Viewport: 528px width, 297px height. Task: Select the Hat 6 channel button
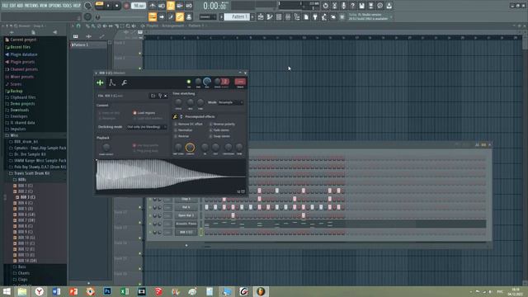pos(186,207)
